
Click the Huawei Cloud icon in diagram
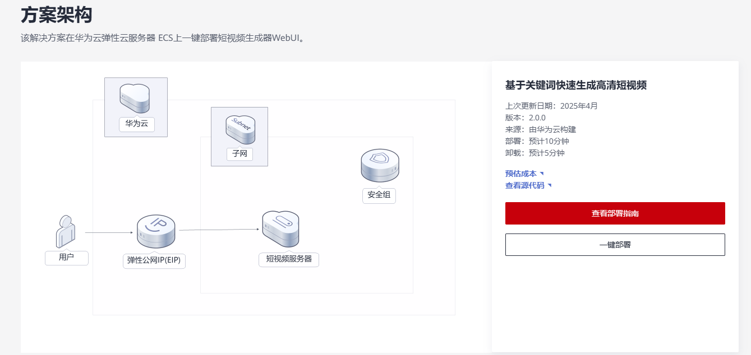135,98
